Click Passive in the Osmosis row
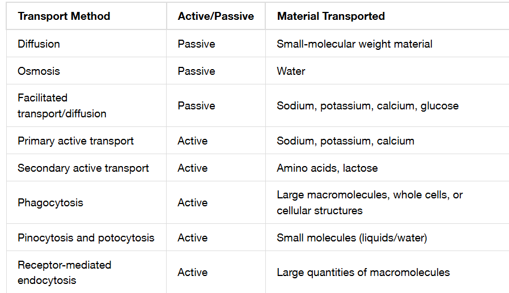This screenshot has height=293, width=509. (196, 71)
